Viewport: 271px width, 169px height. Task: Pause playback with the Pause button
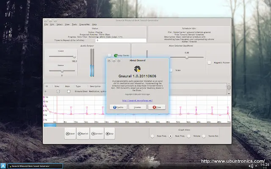pos(70,134)
